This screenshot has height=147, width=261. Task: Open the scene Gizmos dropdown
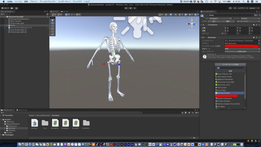click(196, 15)
